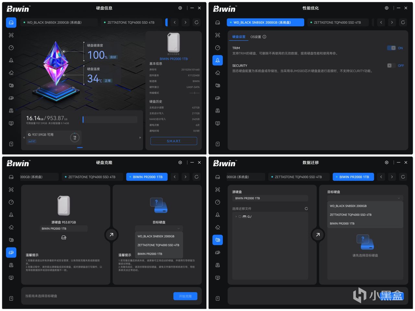415x311 pixels.
Task: Select the highlighted rocket icon in 性能优化 window
Action: [218, 60]
